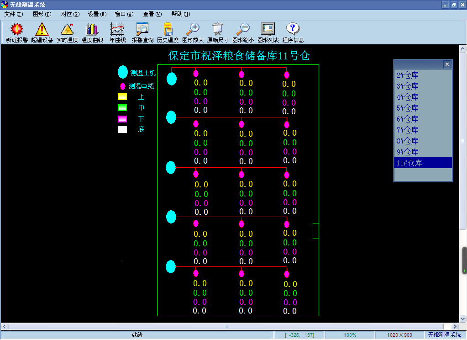Screen dimensions: 467x340
Task: Select 6#仓库 from the list panel
Action: (407, 119)
